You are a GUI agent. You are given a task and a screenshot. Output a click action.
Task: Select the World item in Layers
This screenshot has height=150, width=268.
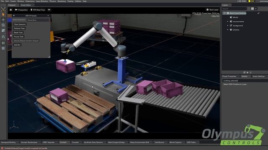point(235,17)
